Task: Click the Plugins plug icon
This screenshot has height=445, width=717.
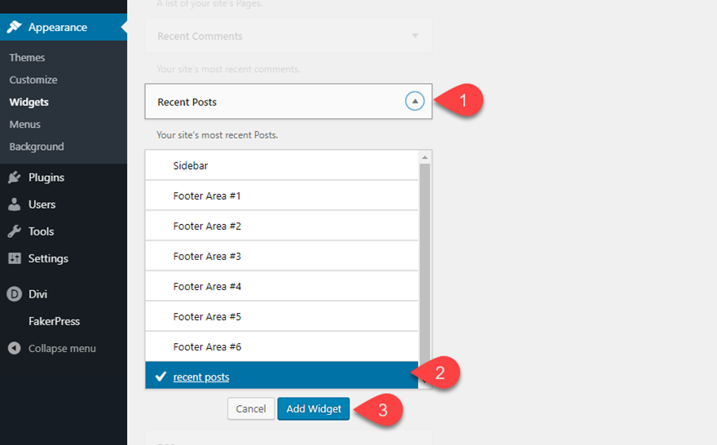Action: [x=14, y=178]
